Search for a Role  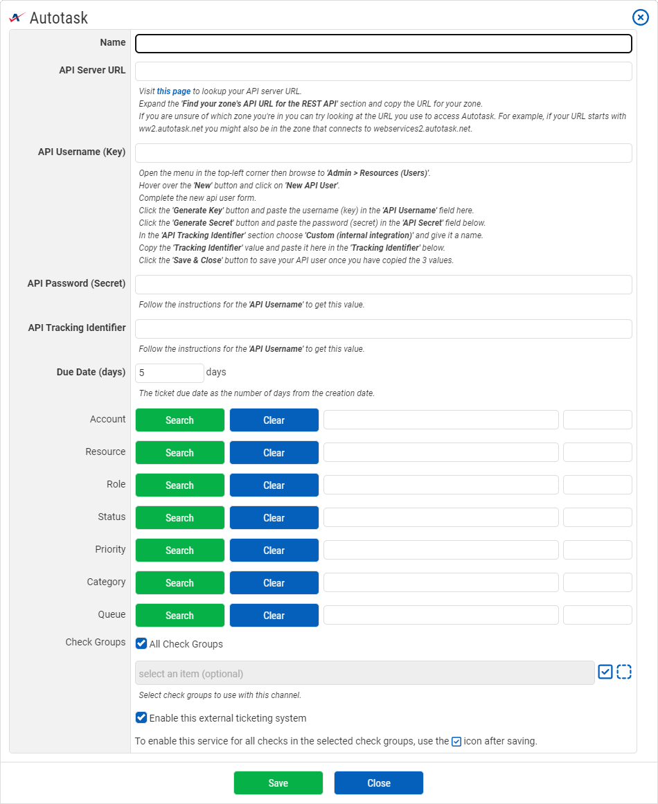click(179, 485)
